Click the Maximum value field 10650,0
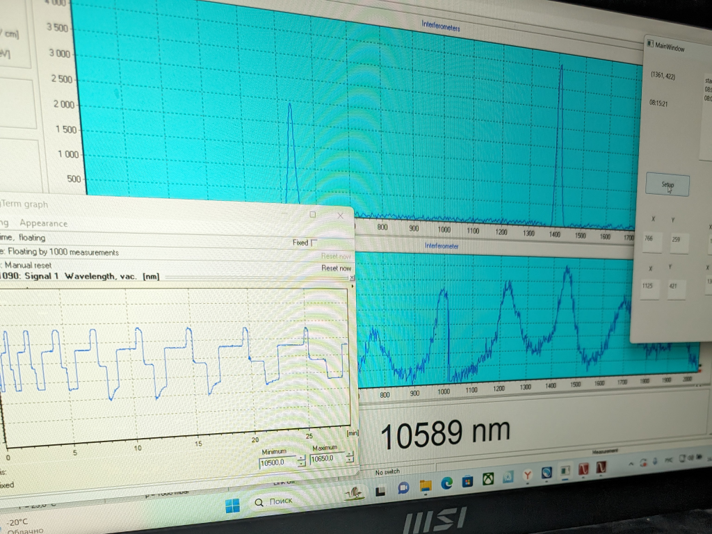712x534 pixels. coord(327,459)
